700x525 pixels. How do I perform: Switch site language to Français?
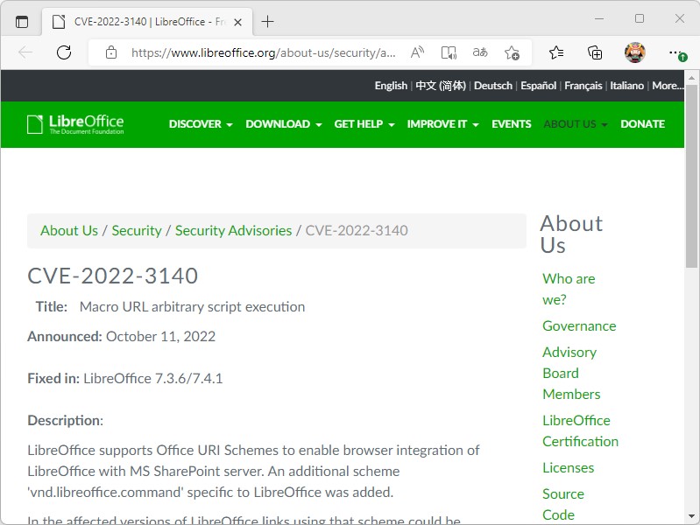coord(583,86)
